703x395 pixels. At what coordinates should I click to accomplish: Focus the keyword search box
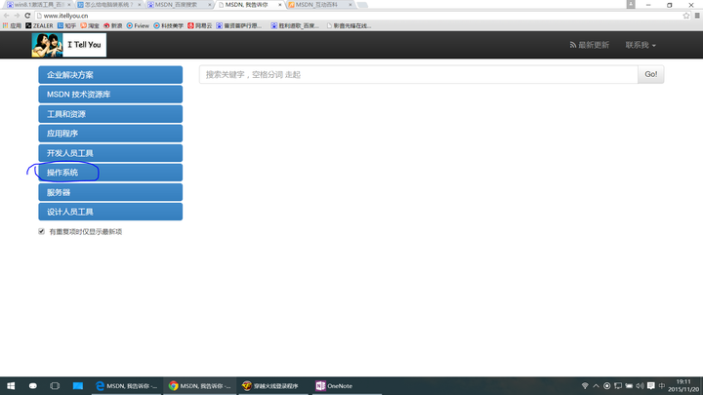[419, 74]
